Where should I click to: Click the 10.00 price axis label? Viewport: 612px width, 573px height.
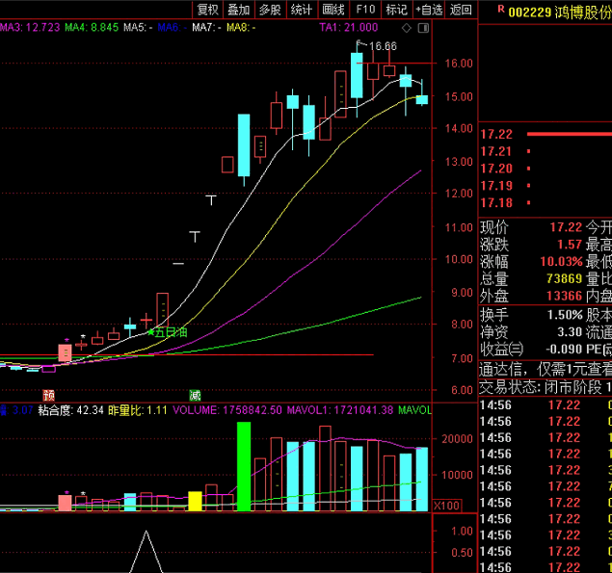(x=459, y=259)
